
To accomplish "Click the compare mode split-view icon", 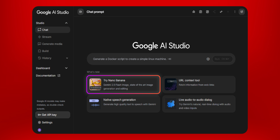I will click(207, 12).
